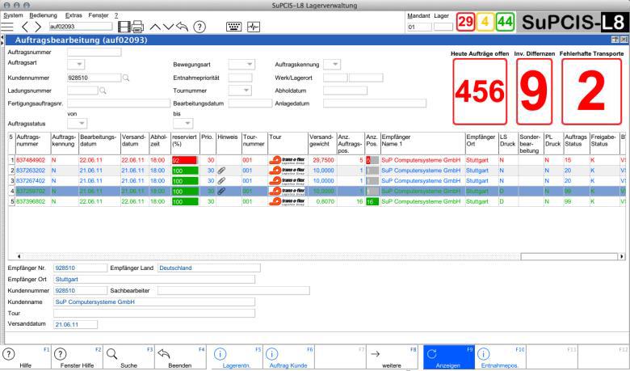Open the Bedienung menu
This screenshot has height=371, width=630.
43,15
